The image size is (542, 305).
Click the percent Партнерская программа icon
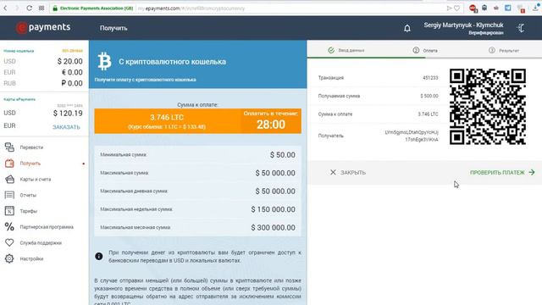tap(9, 226)
